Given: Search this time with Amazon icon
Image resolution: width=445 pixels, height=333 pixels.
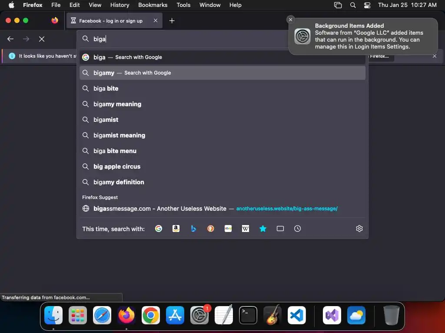Looking at the screenshot, I should point(176,229).
